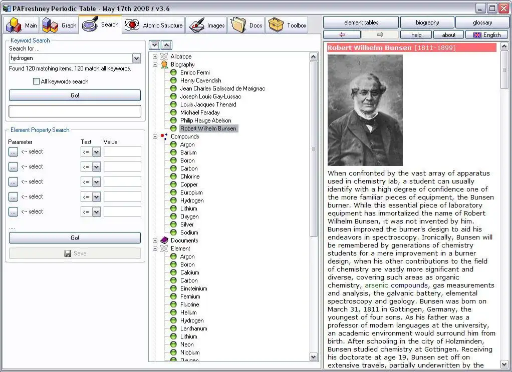Click the Toolbox chest icon
The width and height of the screenshot is (512, 372).
click(276, 25)
